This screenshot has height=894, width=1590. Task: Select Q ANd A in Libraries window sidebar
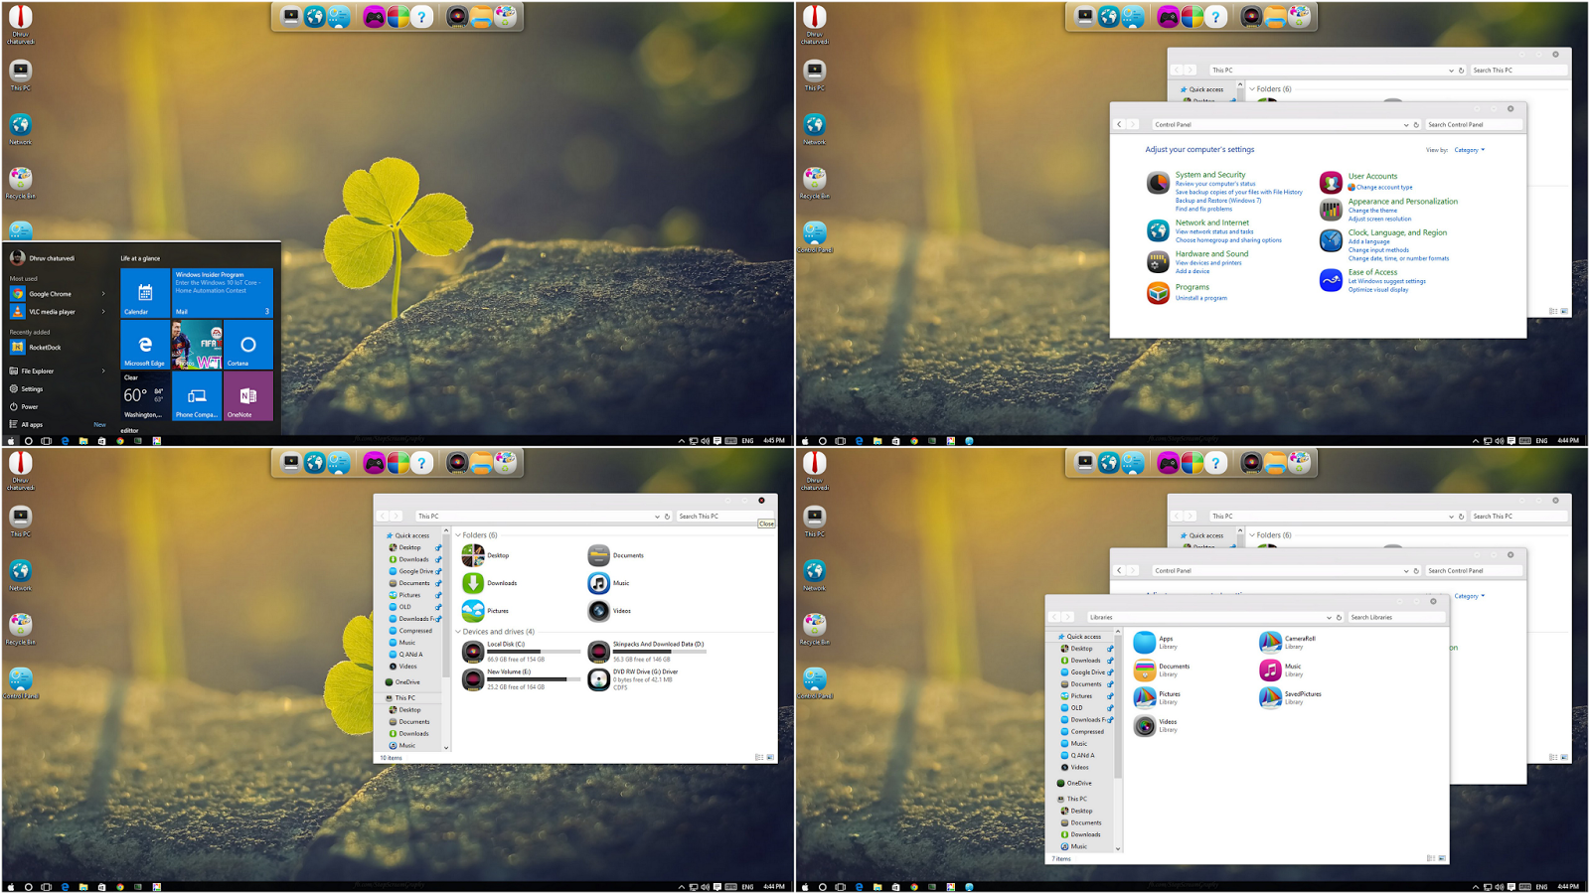(1078, 755)
